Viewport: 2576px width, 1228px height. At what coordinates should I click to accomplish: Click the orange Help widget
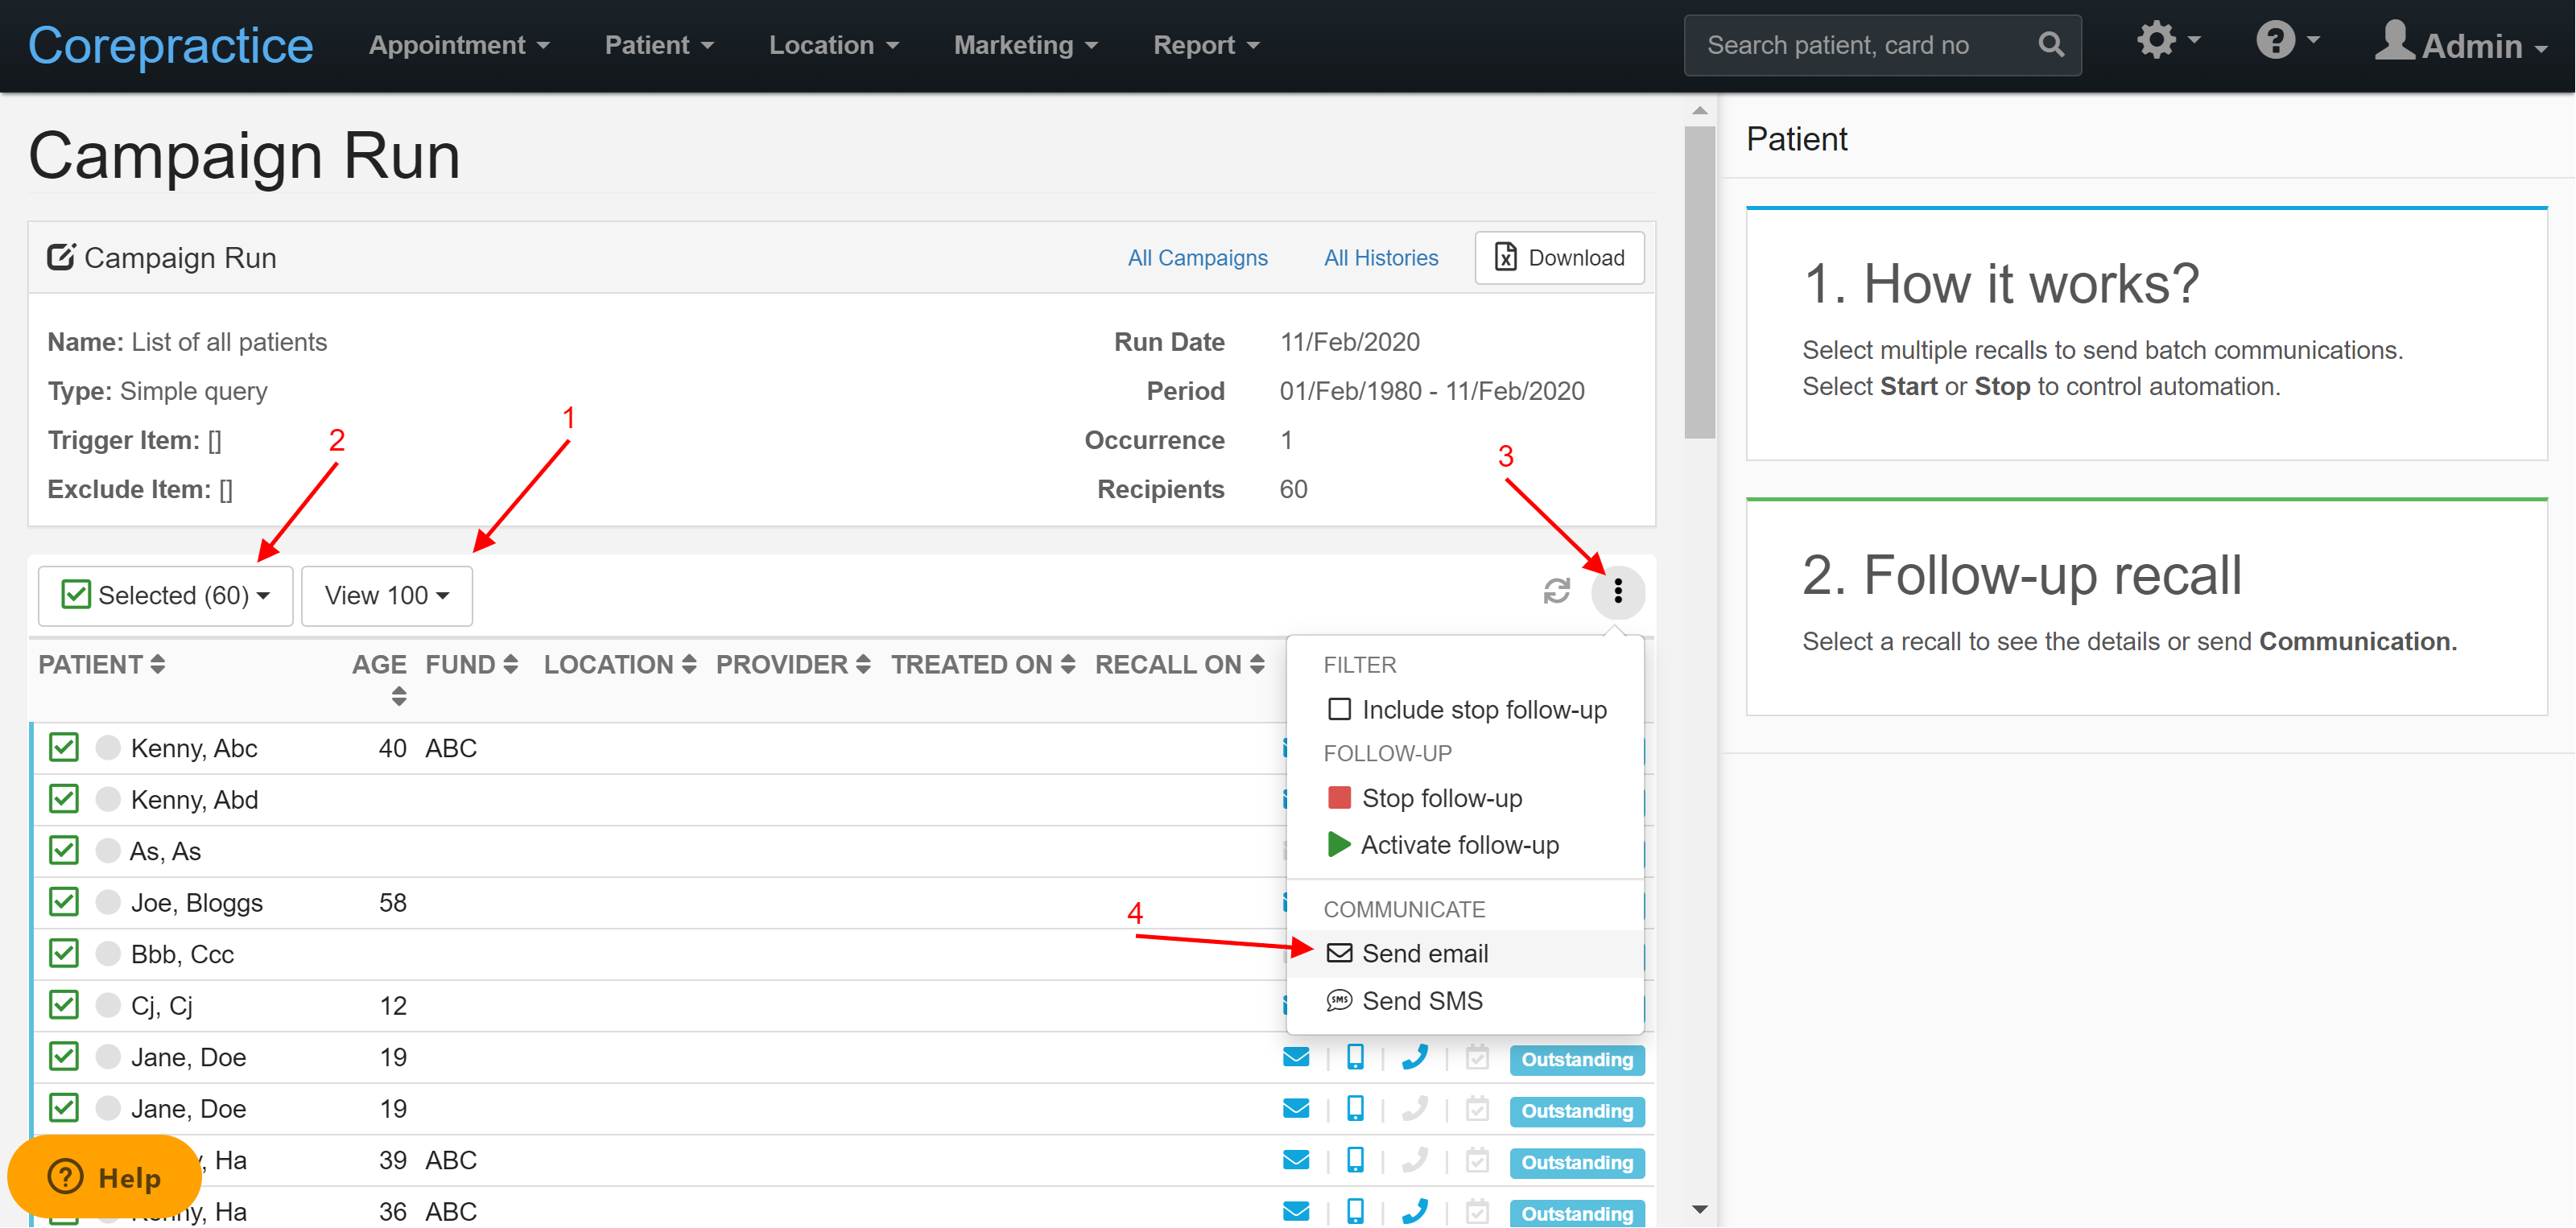point(104,1177)
